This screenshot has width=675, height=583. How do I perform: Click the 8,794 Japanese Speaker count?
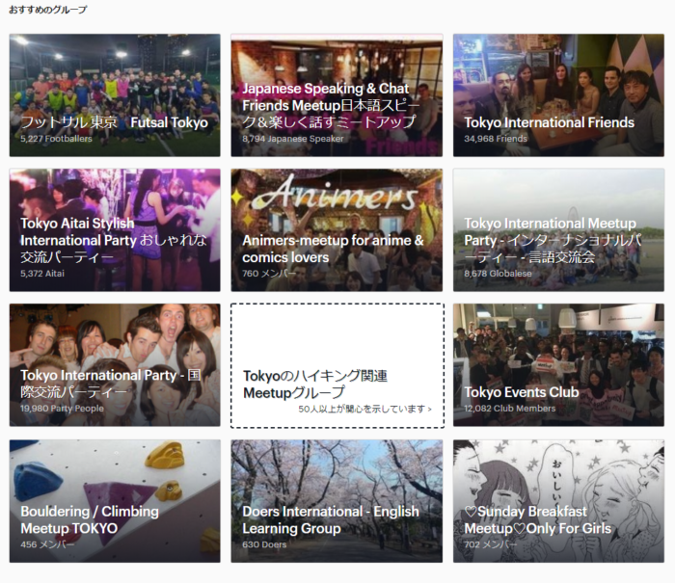click(293, 139)
